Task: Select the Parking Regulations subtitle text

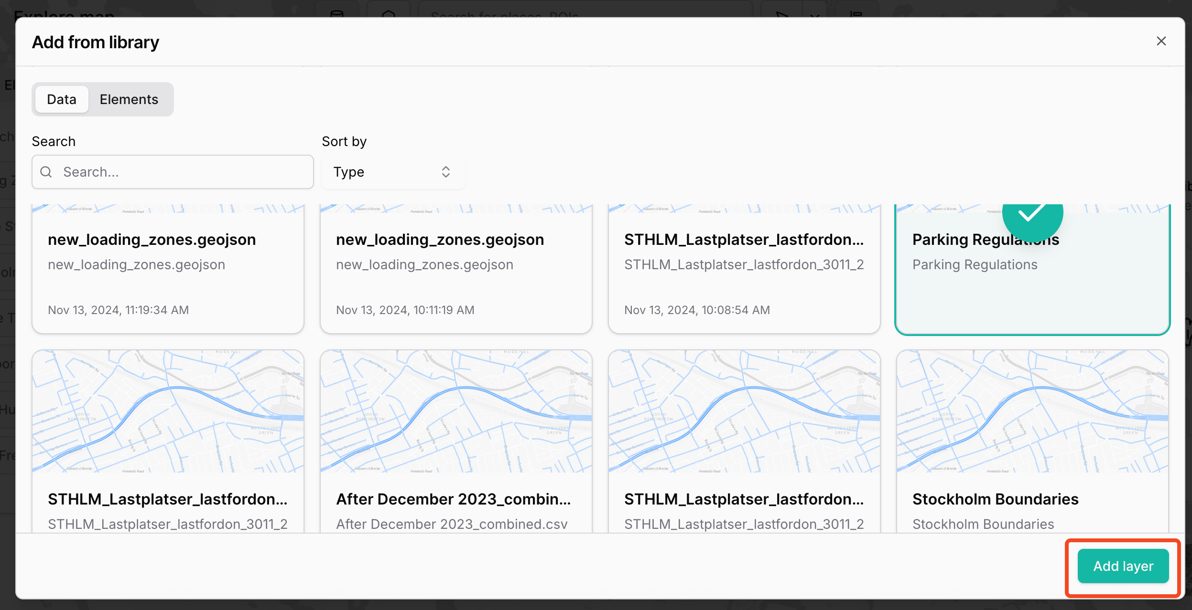Action: pyautogui.click(x=975, y=264)
